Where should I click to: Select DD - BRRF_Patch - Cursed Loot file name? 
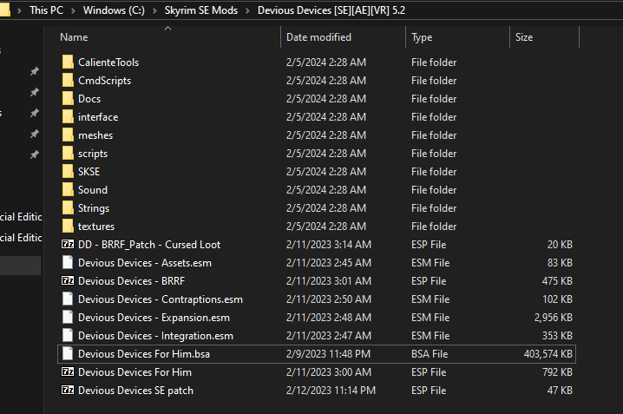(x=149, y=245)
